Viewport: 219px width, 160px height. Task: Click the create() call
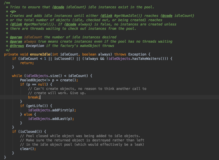(64, 80)
